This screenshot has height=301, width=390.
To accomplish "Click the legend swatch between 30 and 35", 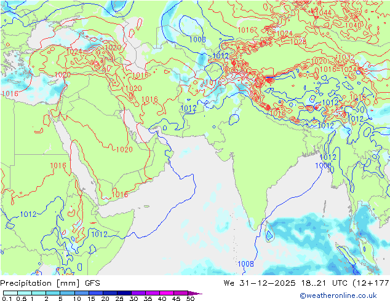I will tap(138, 293).
